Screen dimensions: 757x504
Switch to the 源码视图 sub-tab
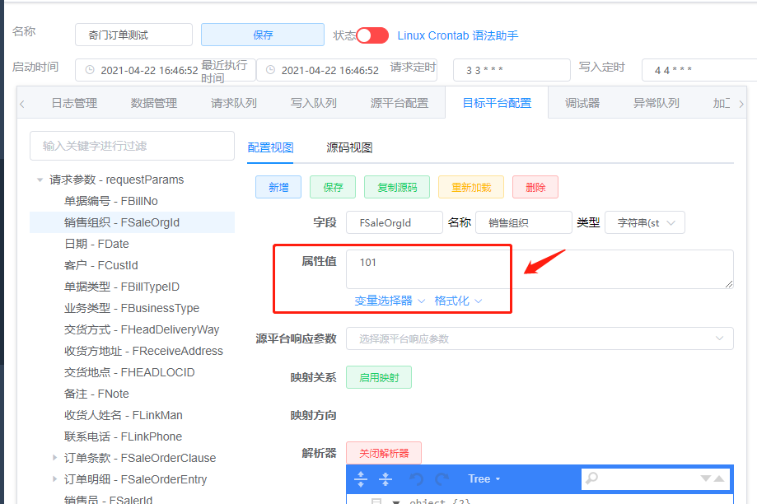(349, 147)
